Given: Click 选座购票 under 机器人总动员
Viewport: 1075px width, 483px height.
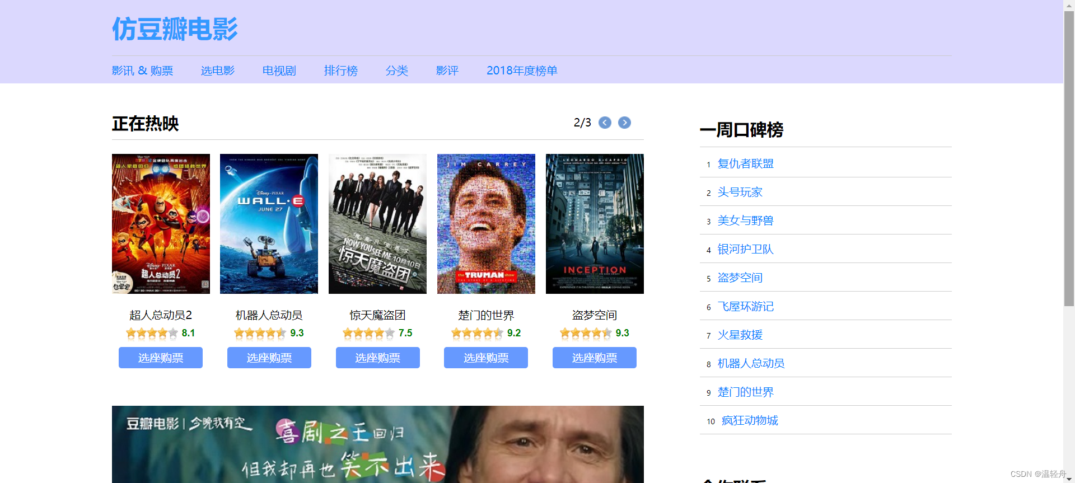Looking at the screenshot, I should 269,358.
